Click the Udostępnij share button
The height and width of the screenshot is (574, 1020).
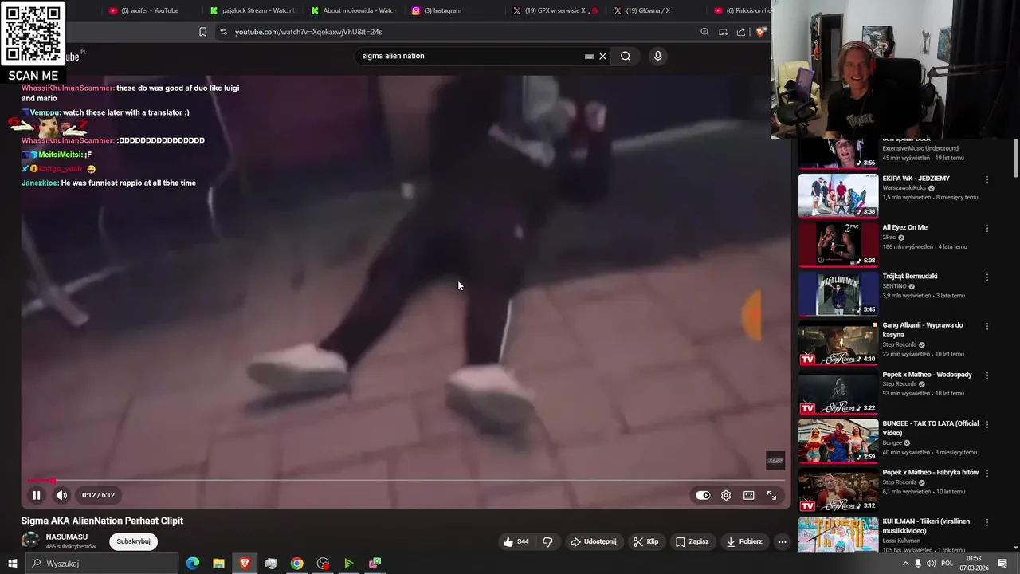coord(593,541)
